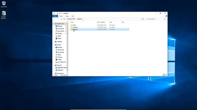Open the DESKTOP computer under Network

[62, 68]
